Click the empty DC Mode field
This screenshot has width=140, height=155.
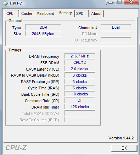116,34
